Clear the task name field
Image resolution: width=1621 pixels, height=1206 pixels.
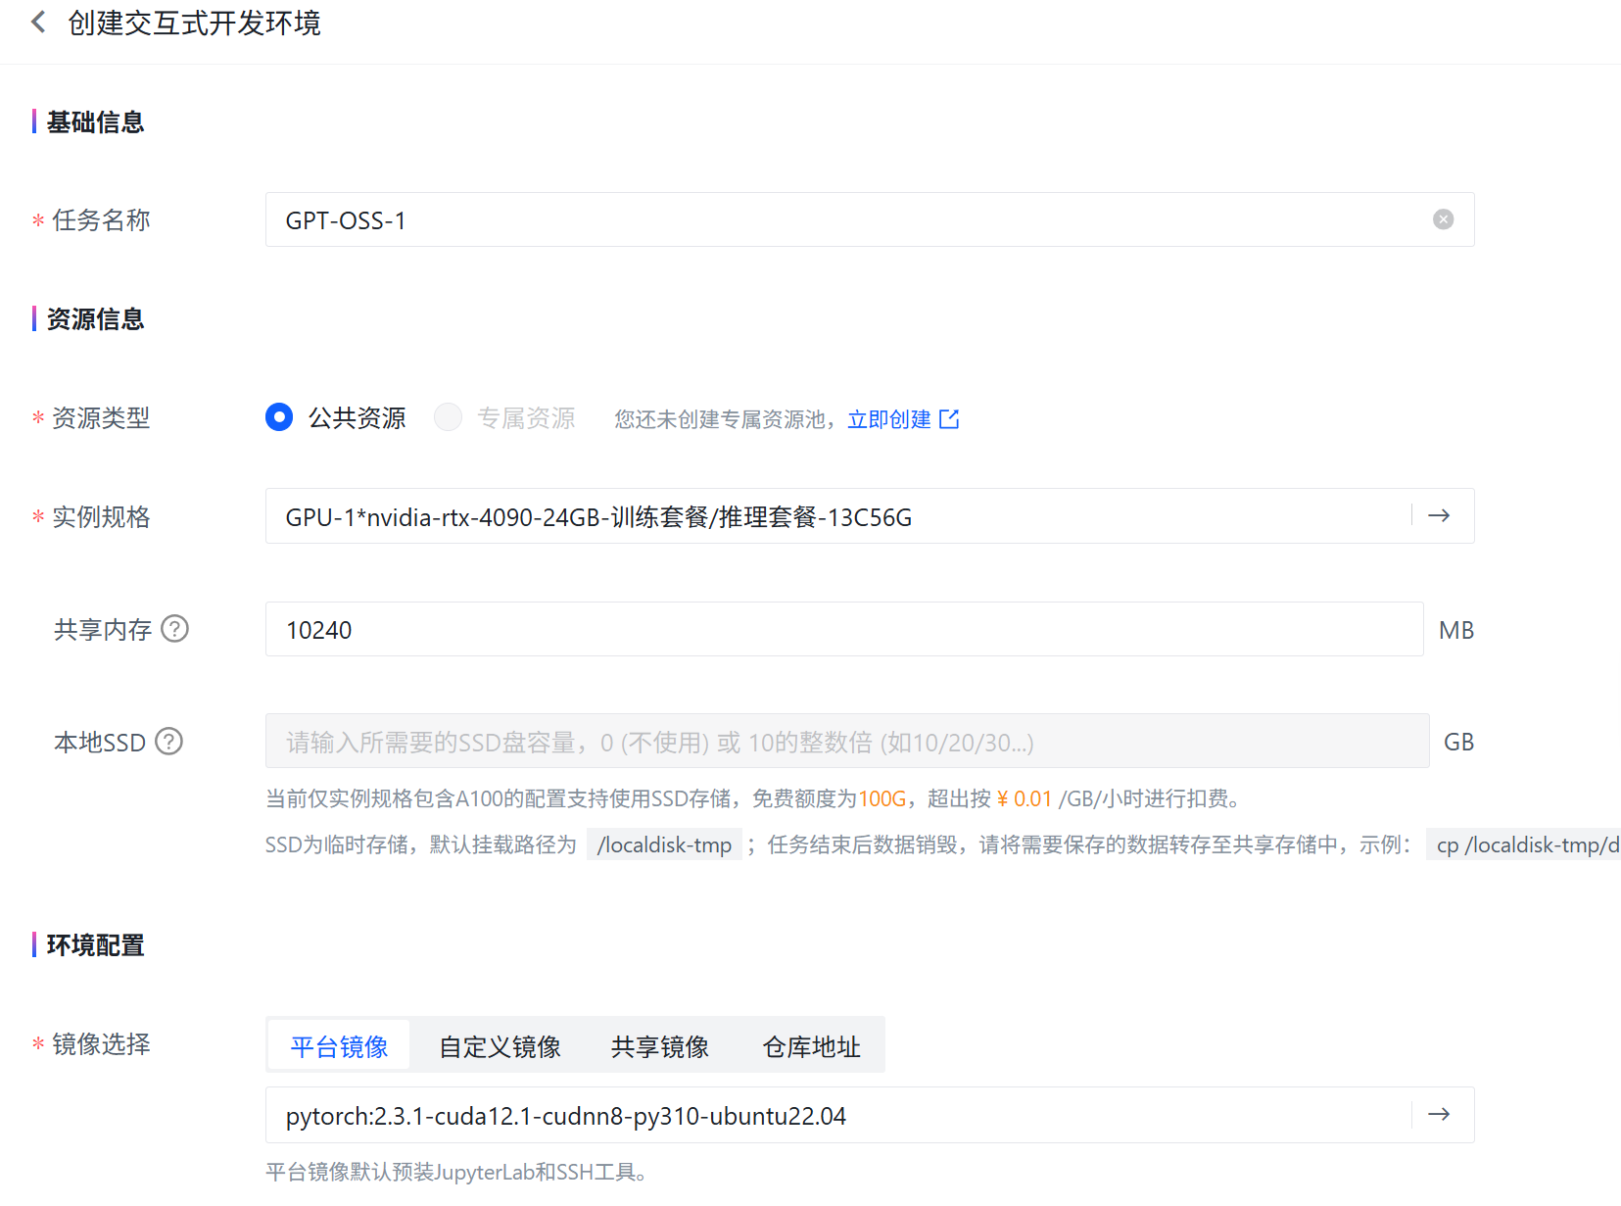click(x=1443, y=219)
